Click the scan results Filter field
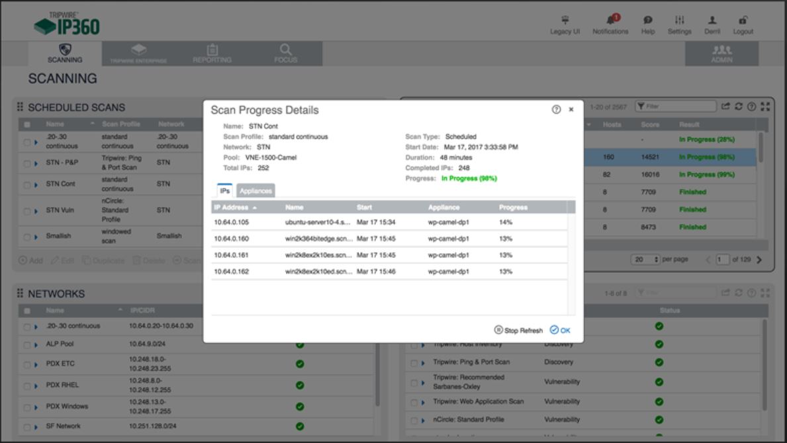Viewport: 787px width, 443px height. point(676,106)
